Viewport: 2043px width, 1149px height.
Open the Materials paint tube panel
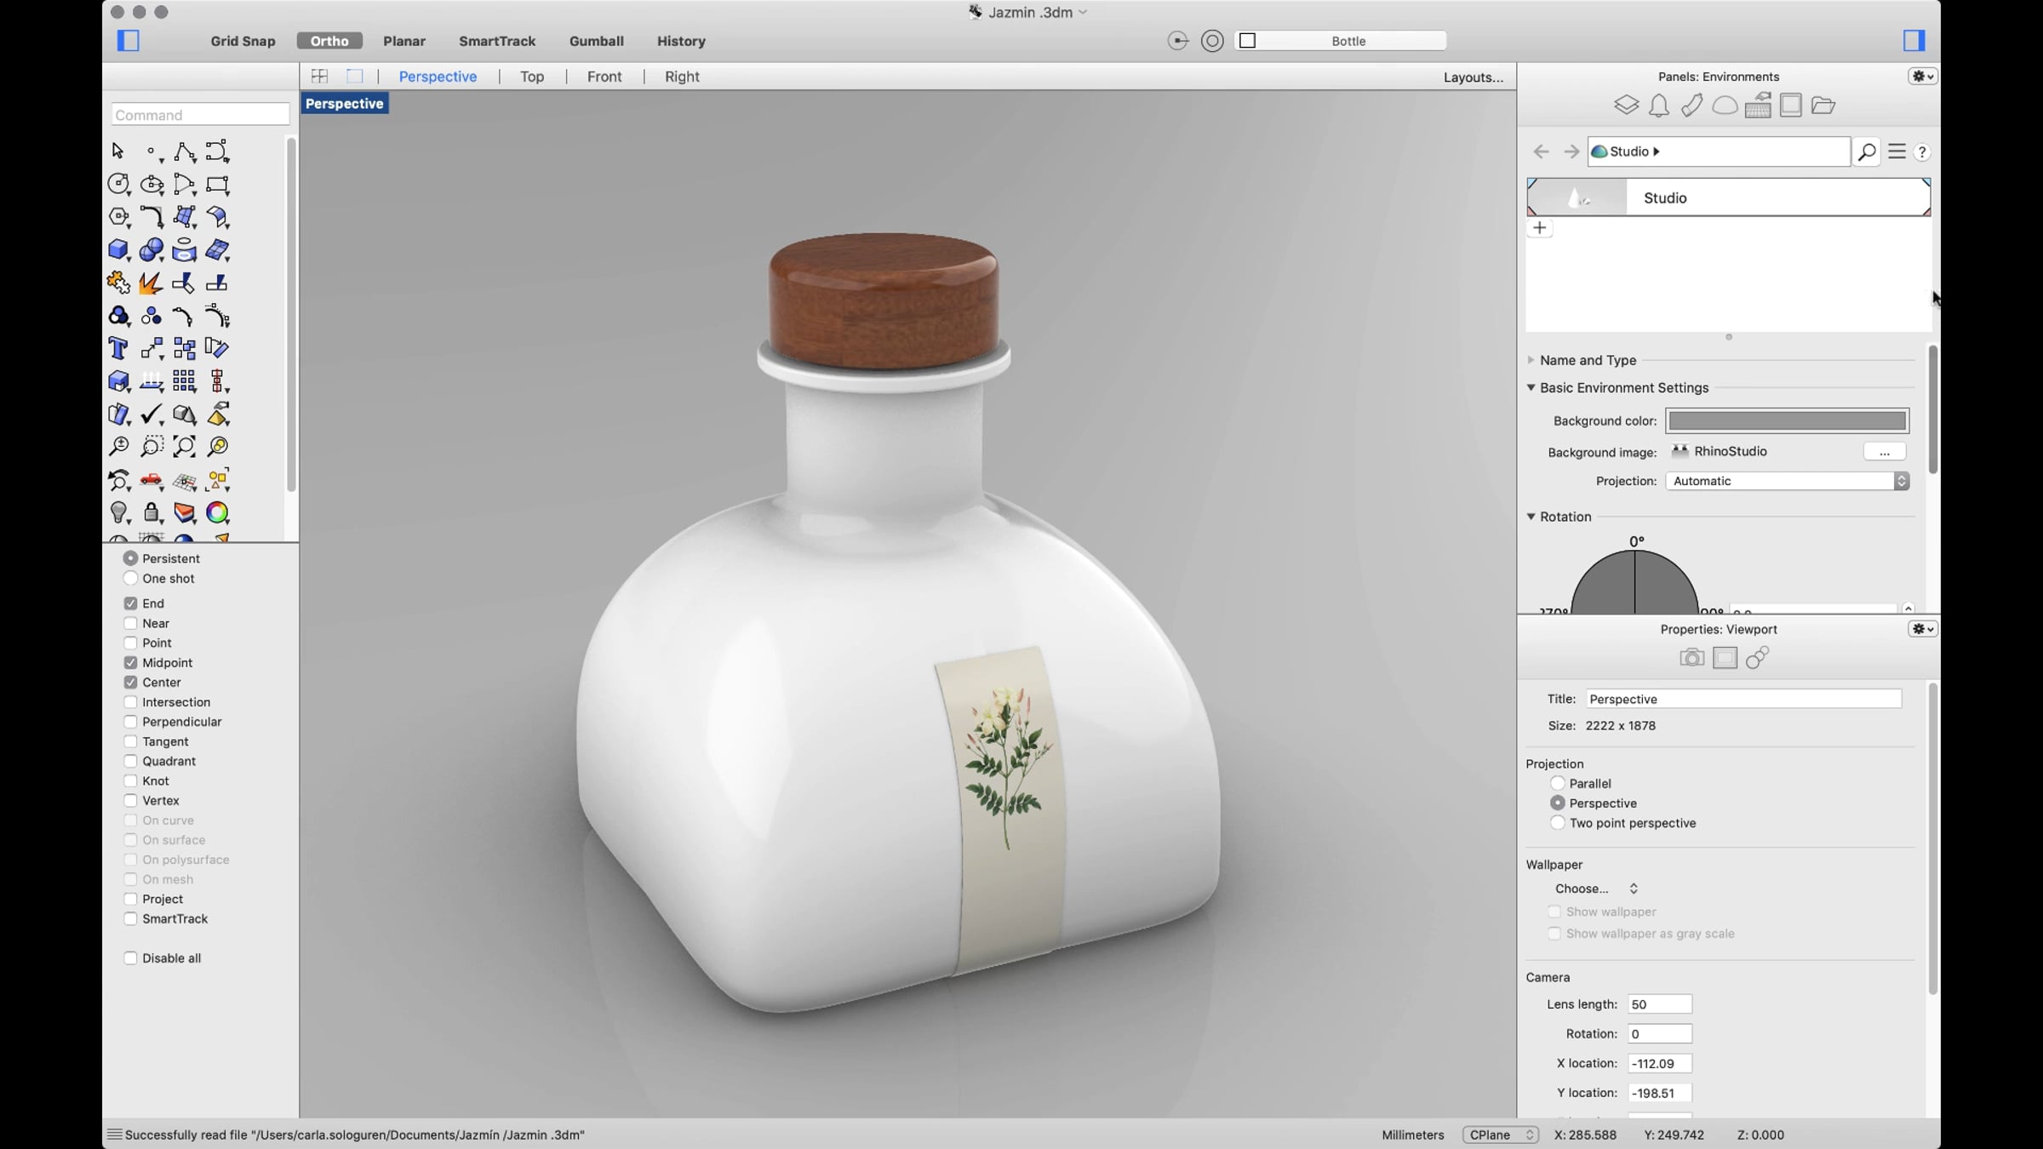click(1692, 106)
